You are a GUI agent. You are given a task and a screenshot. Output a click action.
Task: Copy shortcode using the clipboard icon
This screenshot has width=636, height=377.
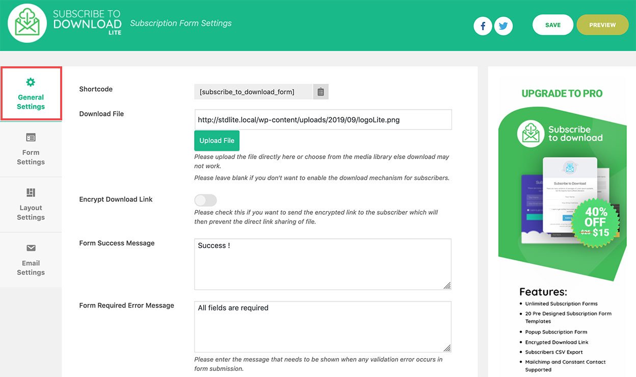tap(321, 91)
